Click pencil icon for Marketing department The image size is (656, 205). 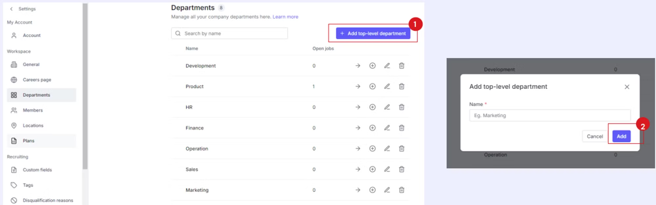[387, 190]
